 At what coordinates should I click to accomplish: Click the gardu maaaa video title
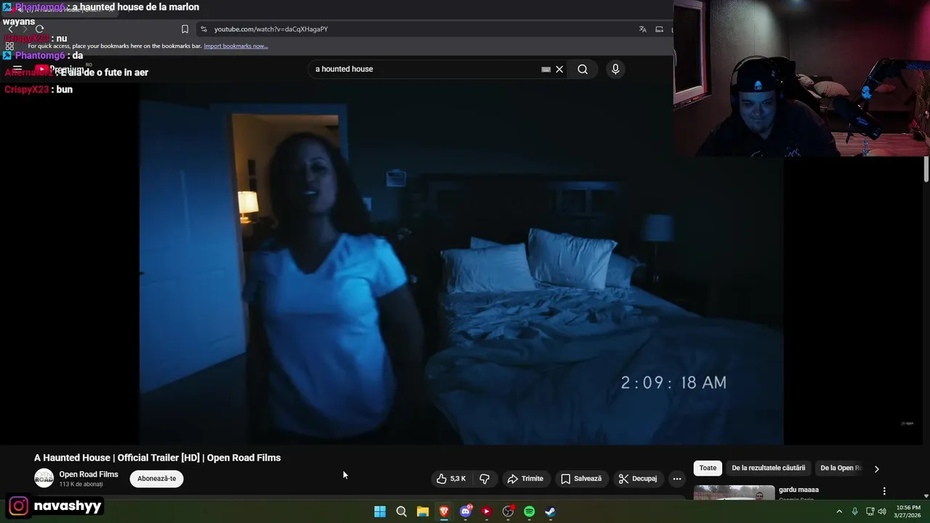798,490
